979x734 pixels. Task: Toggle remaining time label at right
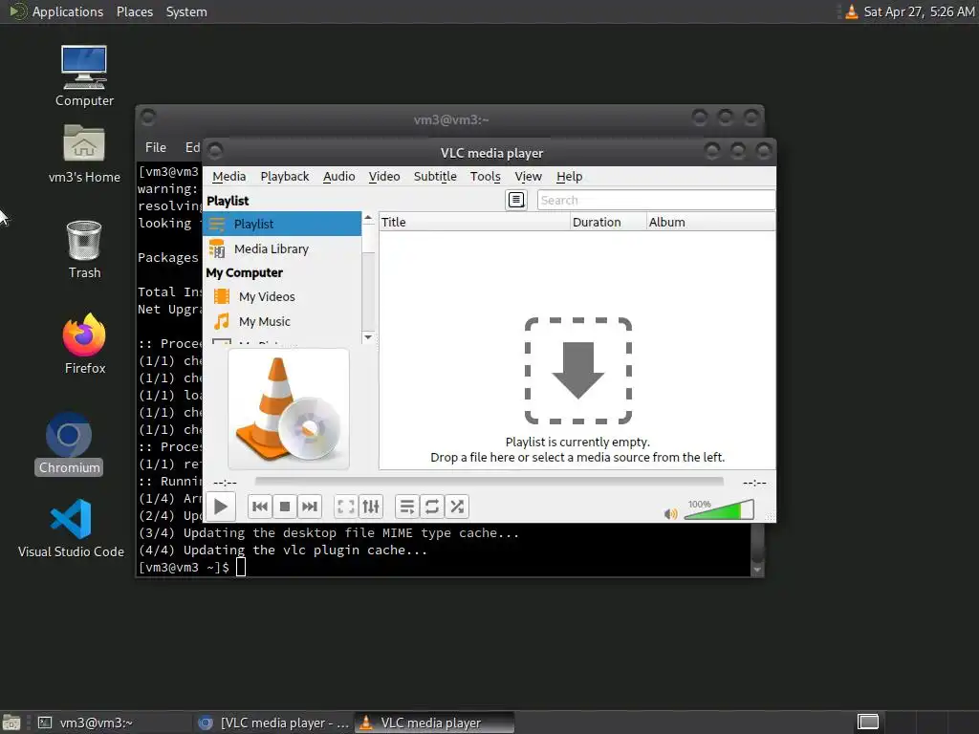click(x=754, y=483)
